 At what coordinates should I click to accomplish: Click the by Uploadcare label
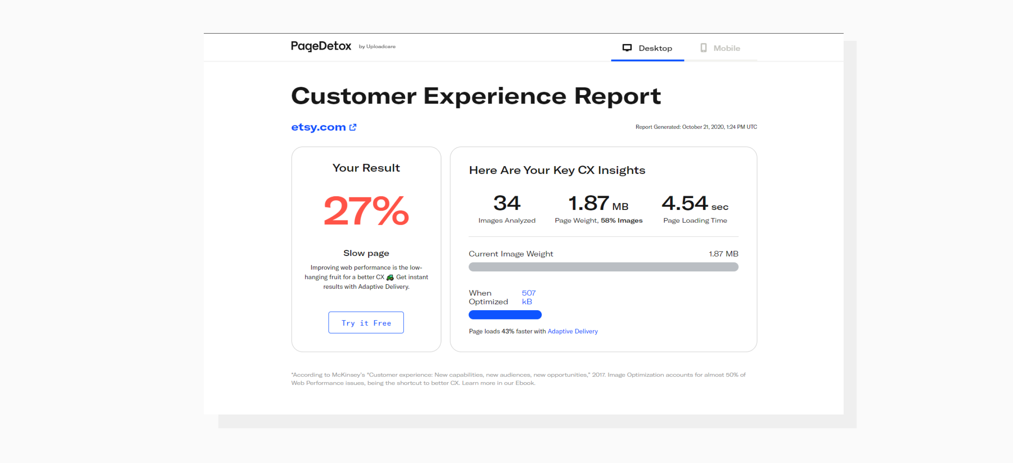pos(376,46)
